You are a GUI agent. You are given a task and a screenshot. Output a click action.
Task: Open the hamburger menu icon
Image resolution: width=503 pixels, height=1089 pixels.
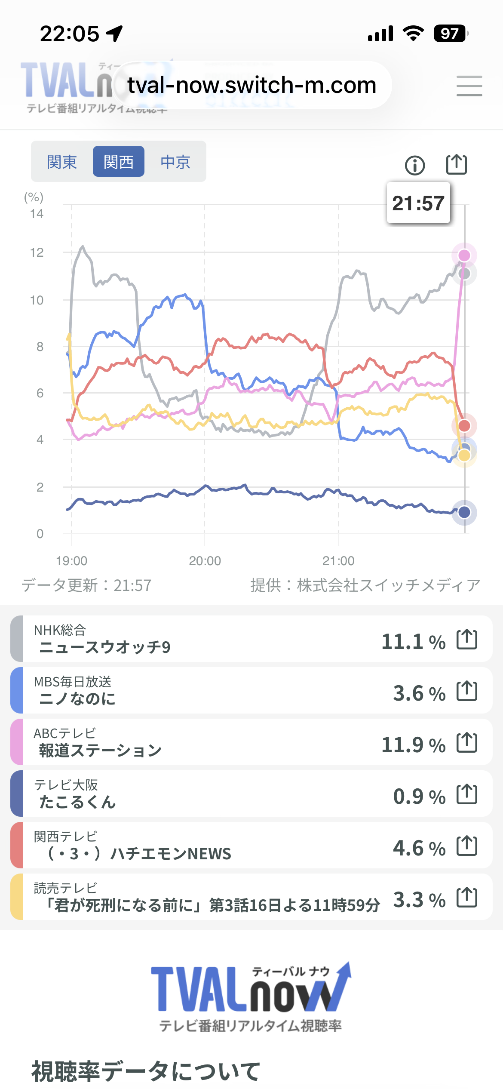coord(469,86)
